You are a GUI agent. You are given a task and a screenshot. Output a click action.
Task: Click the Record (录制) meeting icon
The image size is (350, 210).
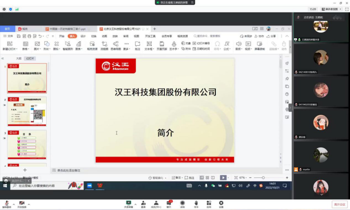(183, 203)
